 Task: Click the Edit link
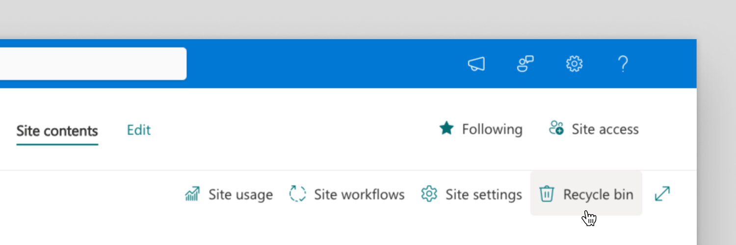139,130
